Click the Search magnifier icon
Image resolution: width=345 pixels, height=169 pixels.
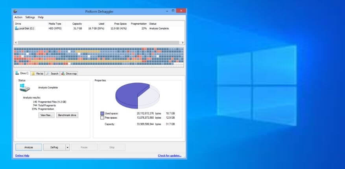48,73
